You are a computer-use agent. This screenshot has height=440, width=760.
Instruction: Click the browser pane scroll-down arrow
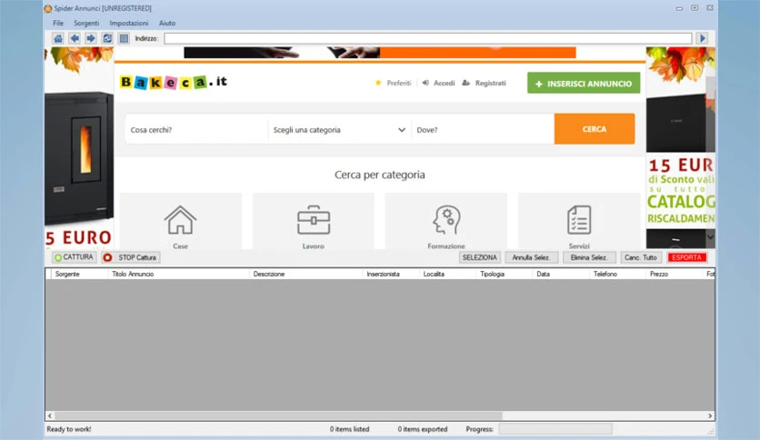click(x=710, y=237)
